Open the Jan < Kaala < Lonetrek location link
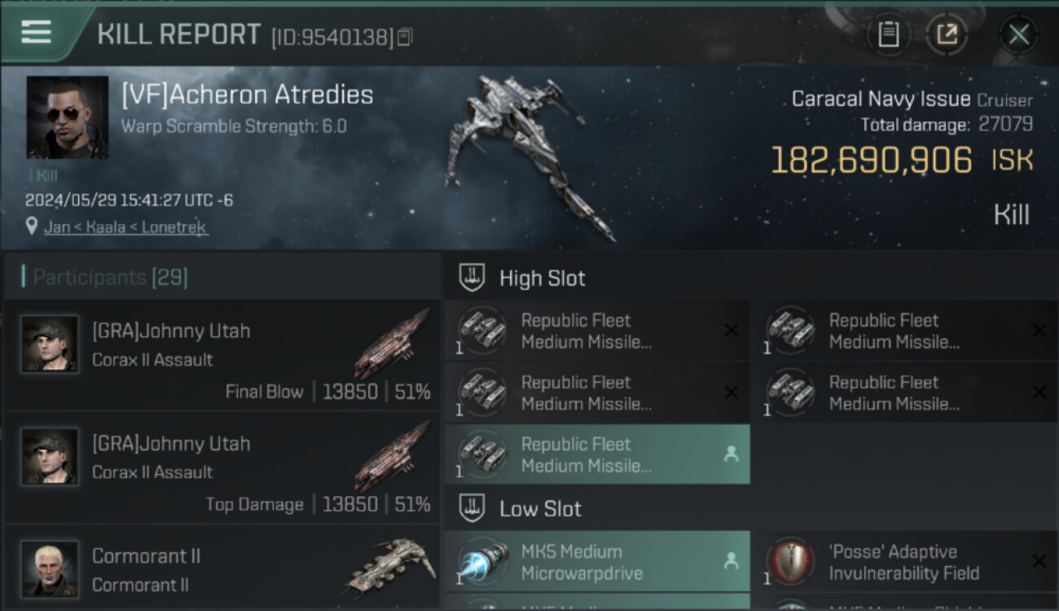This screenshot has height=611, width=1059. (125, 226)
